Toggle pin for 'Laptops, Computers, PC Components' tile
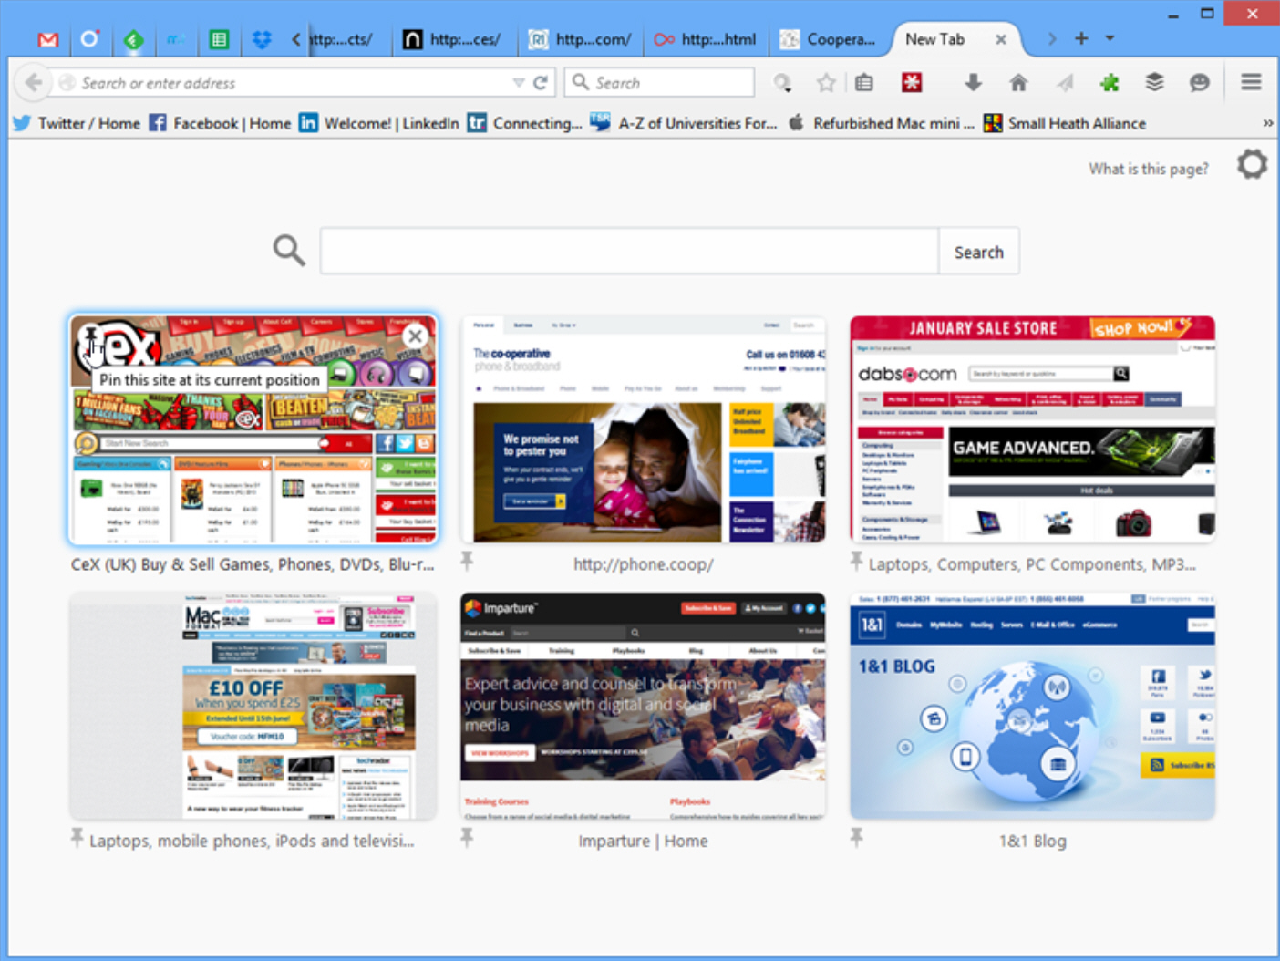 click(856, 561)
